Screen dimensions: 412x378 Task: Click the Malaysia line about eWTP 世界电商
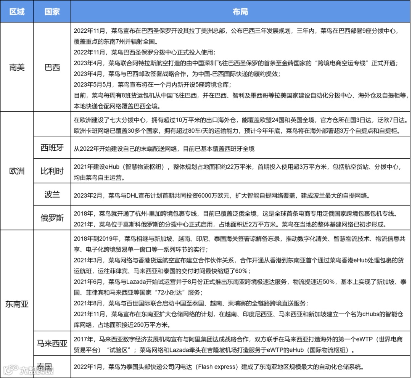coord(238,339)
